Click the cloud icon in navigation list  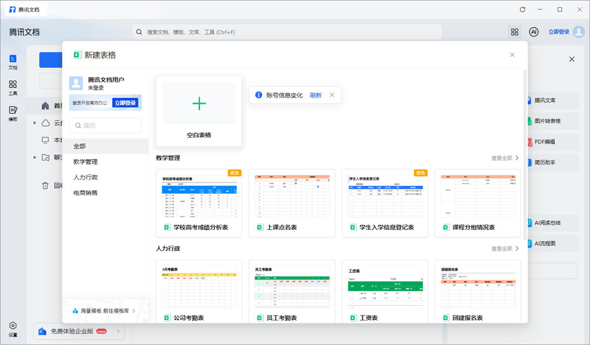click(x=45, y=123)
